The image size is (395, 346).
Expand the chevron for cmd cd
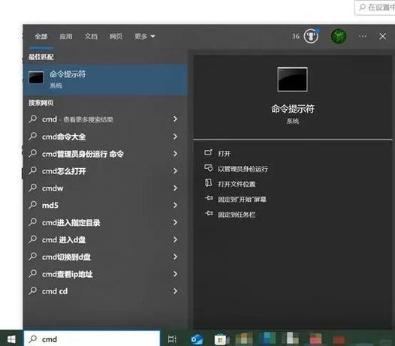click(x=175, y=291)
